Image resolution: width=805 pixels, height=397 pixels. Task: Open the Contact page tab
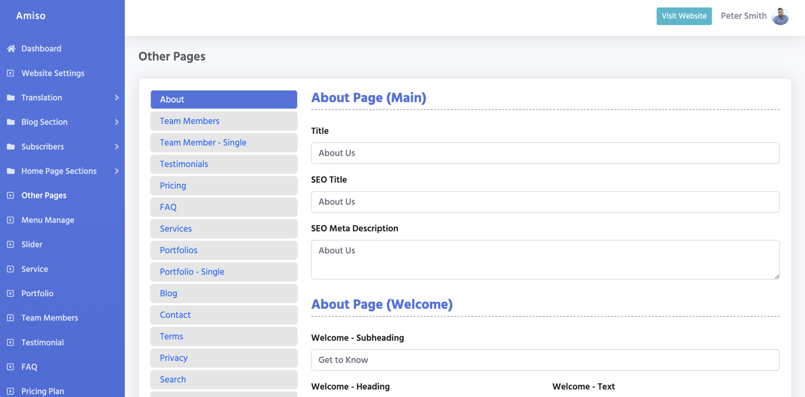pos(223,315)
